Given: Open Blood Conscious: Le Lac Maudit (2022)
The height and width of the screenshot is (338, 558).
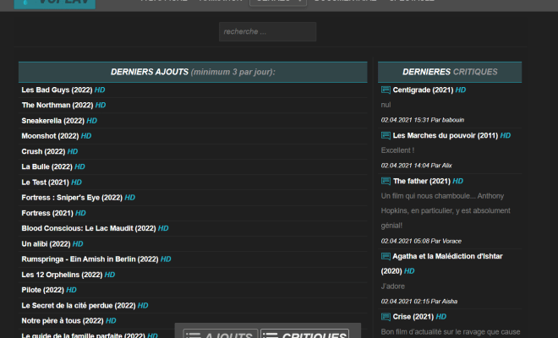Looking at the screenshot, I should (89, 228).
